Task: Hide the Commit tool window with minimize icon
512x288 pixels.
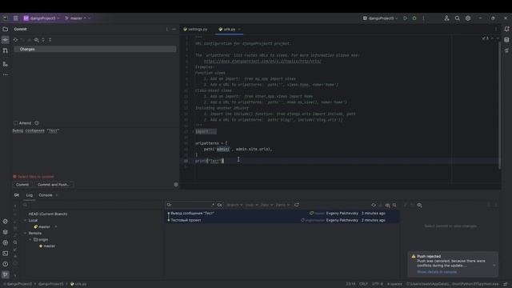Action: (x=174, y=29)
